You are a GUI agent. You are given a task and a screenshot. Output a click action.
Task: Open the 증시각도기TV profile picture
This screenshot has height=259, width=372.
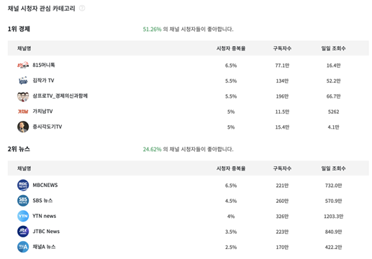pyautogui.click(x=23, y=127)
